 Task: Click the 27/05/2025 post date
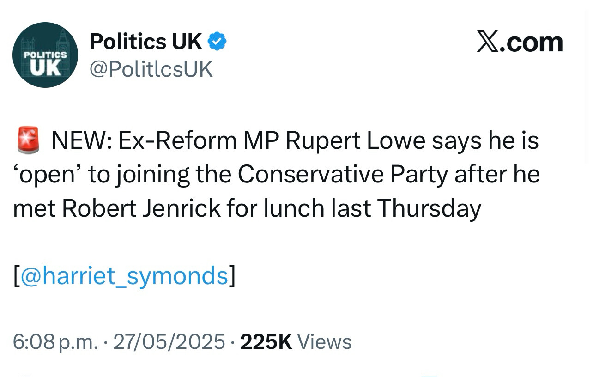point(169,342)
